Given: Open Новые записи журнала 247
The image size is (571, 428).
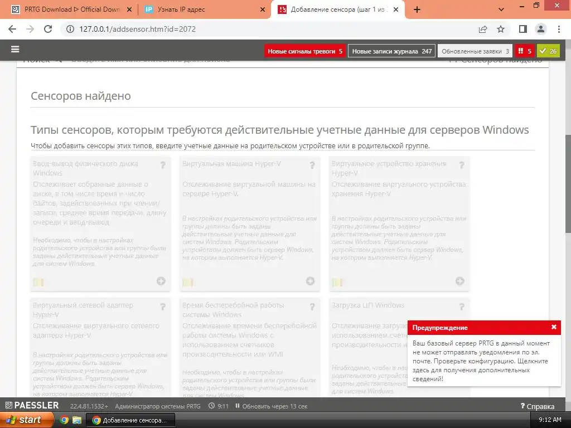Looking at the screenshot, I should coord(391,51).
